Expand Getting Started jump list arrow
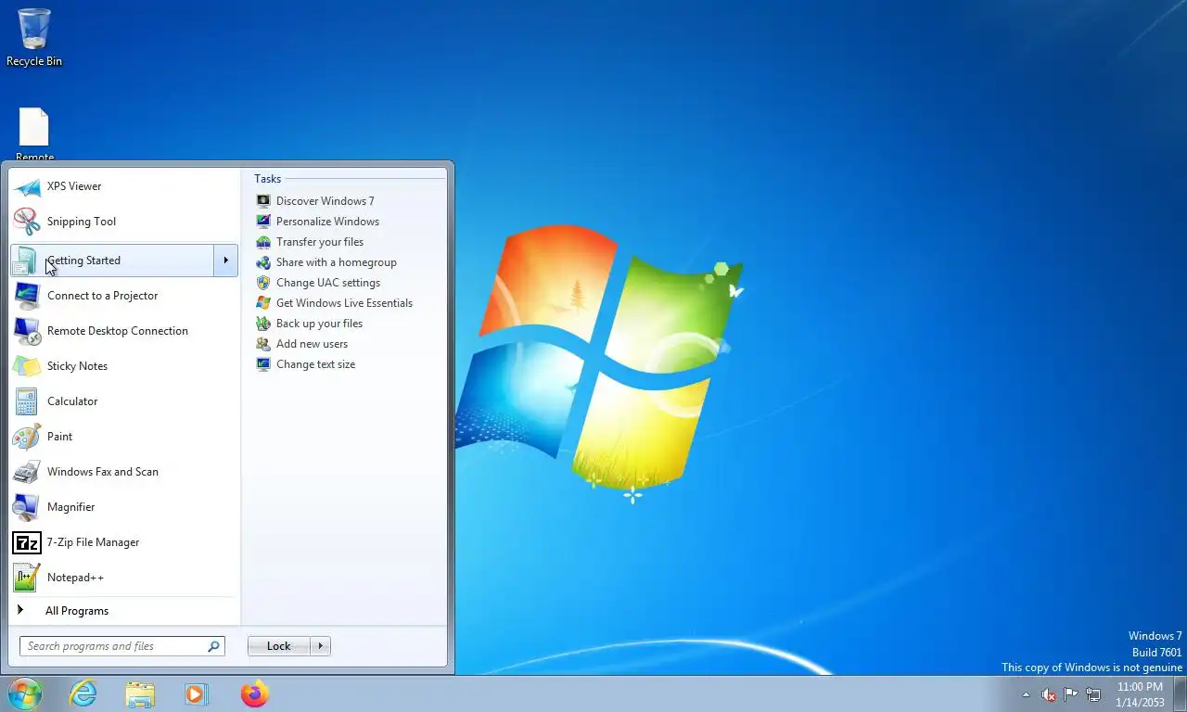The height and width of the screenshot is (712, 1187). coord(225,261)
